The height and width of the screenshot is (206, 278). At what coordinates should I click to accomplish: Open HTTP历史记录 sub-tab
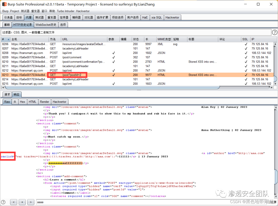pos(23,25)
